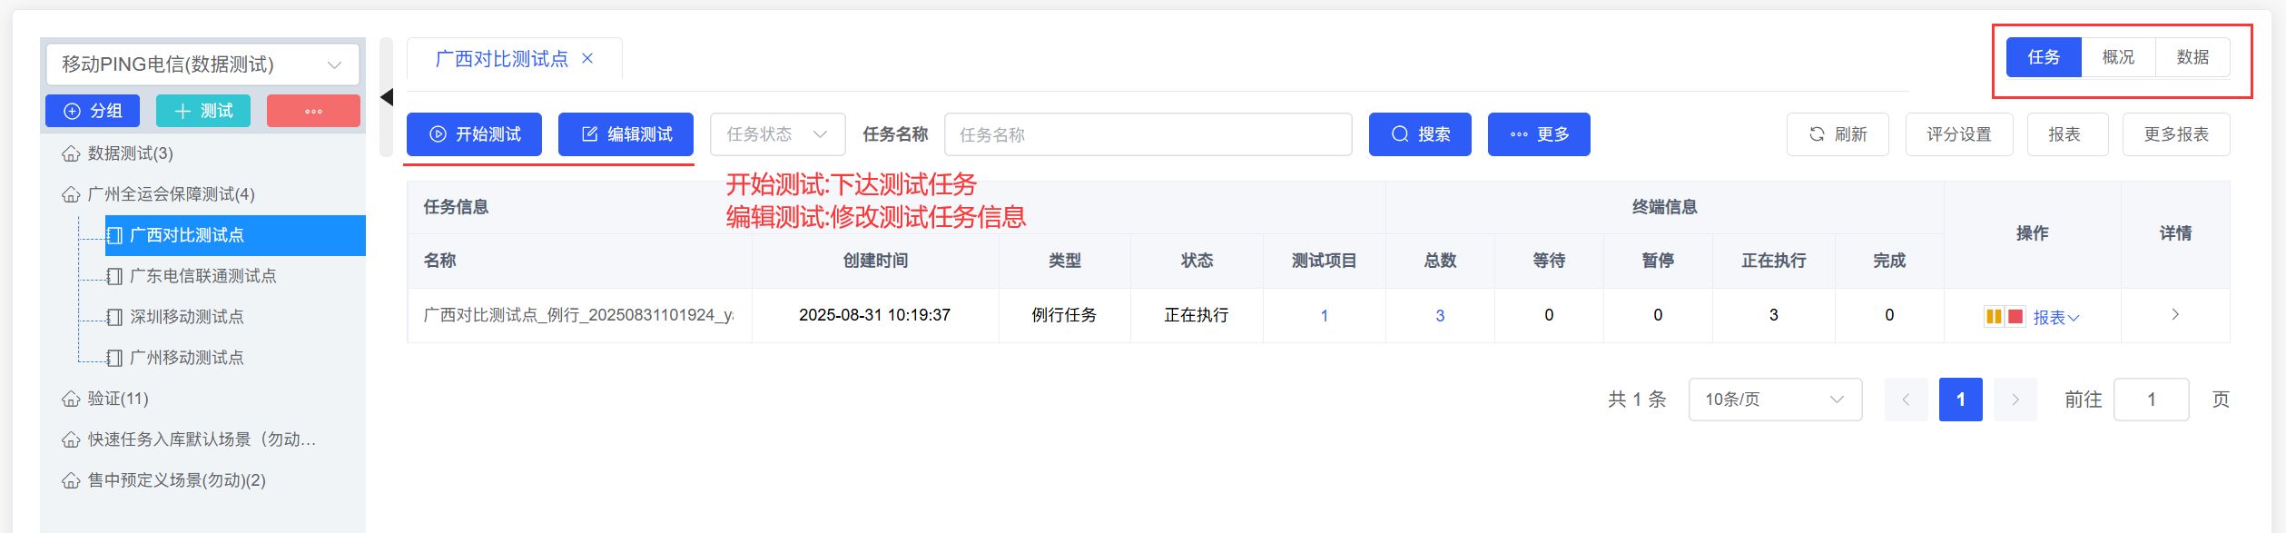Select the 任务 view toggle
2286x533 pixels.
[2044, 57]
